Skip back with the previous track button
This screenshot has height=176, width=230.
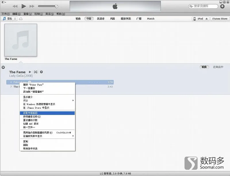(15, 6)
